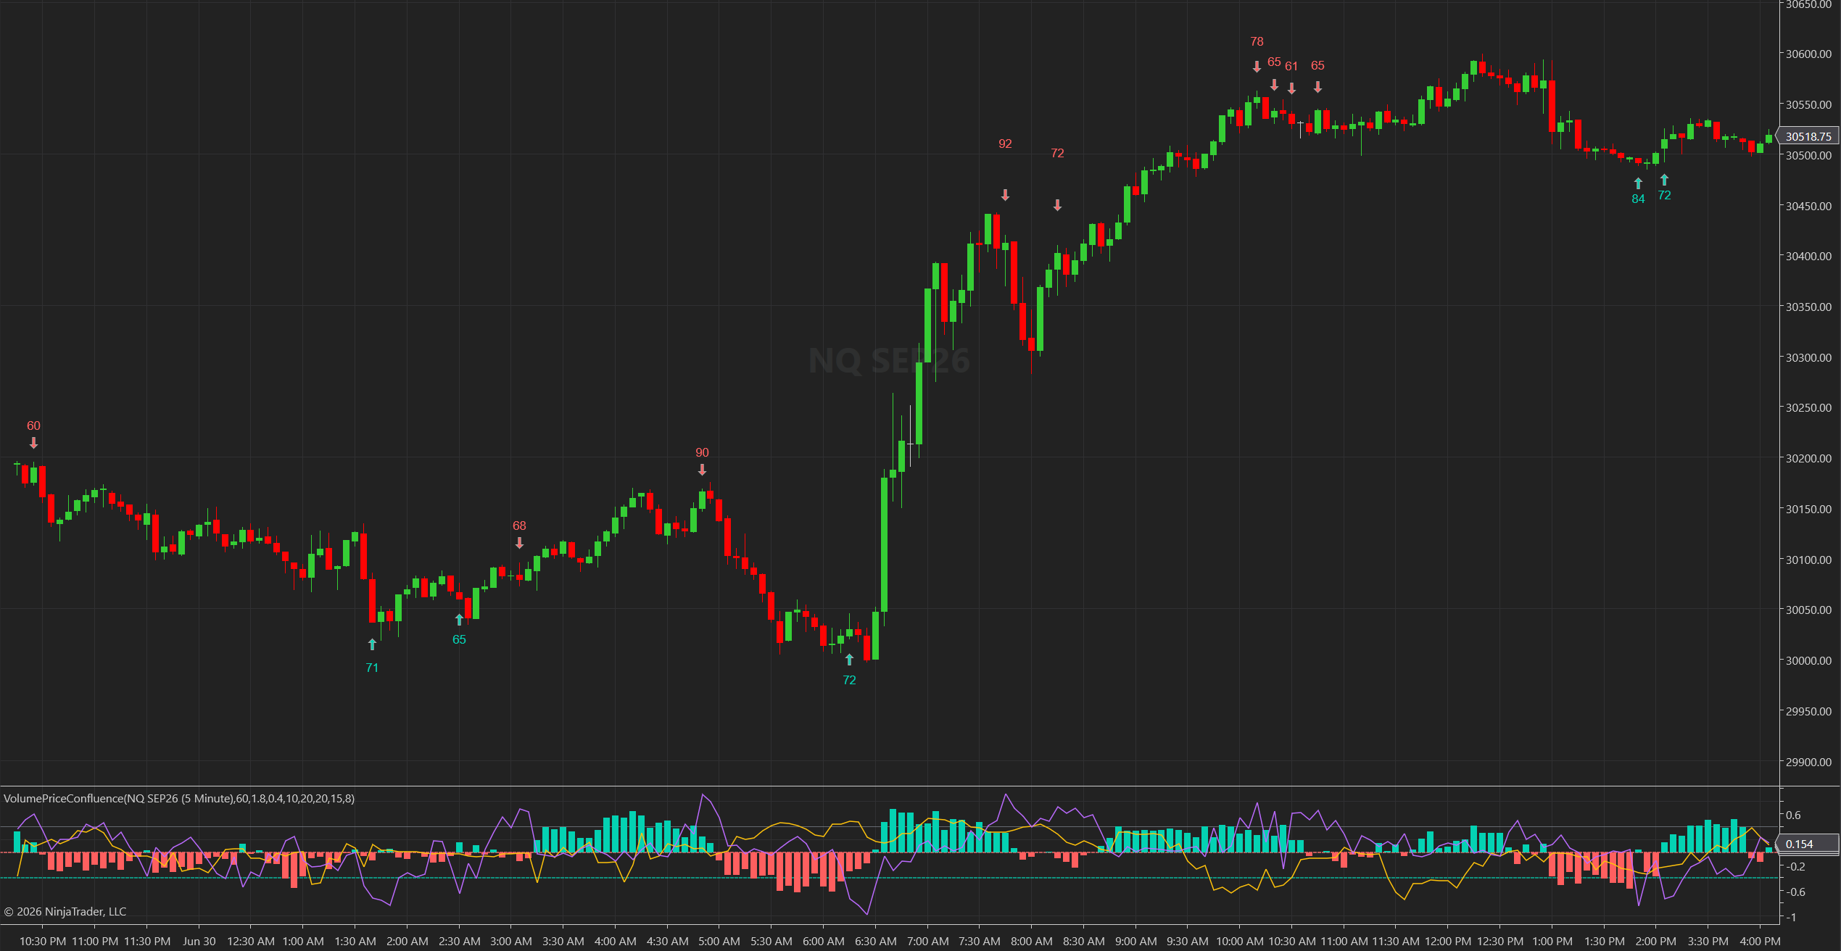Screen dimensions: 1841x951
Task: Click the red down arrow under signal 60
Action: (x=33, y=443)
